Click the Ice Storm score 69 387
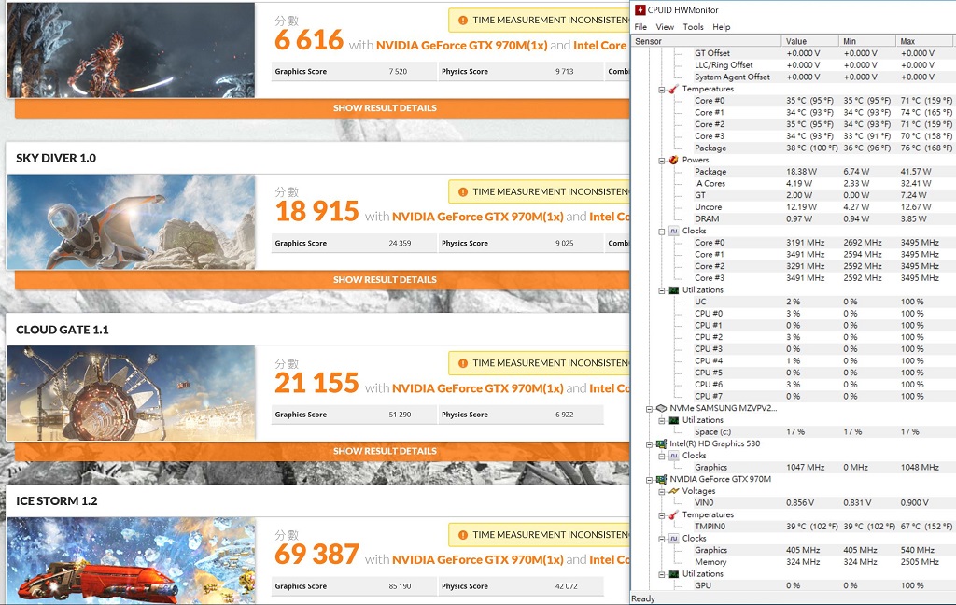This screenshot has width=956, height=605. click(x=317, y=555)
